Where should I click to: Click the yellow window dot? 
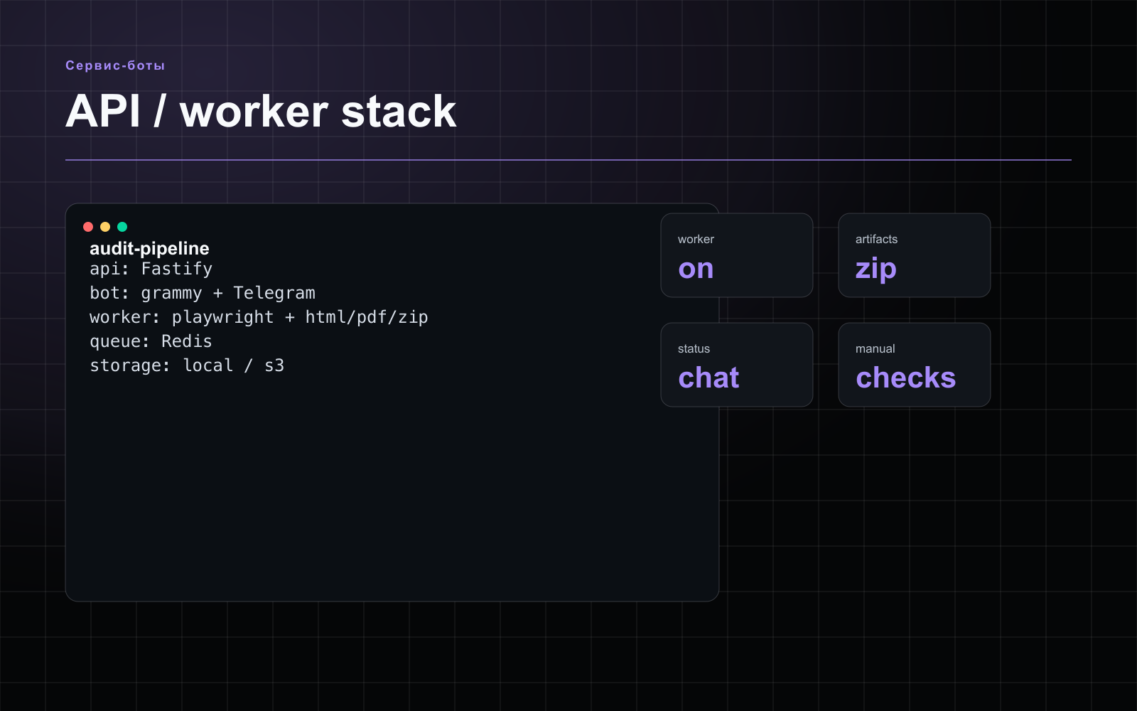[x=105, y=227]
